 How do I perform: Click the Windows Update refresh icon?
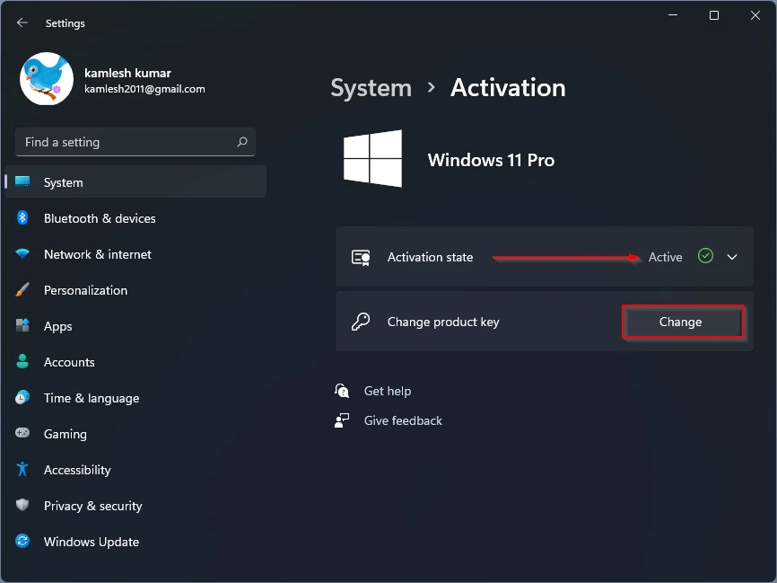[x=22, y=541]
